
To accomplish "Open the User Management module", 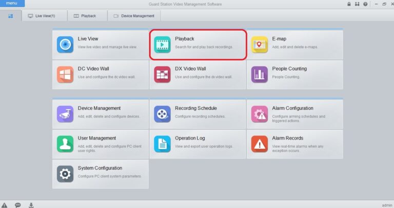I will pos(100,144).
